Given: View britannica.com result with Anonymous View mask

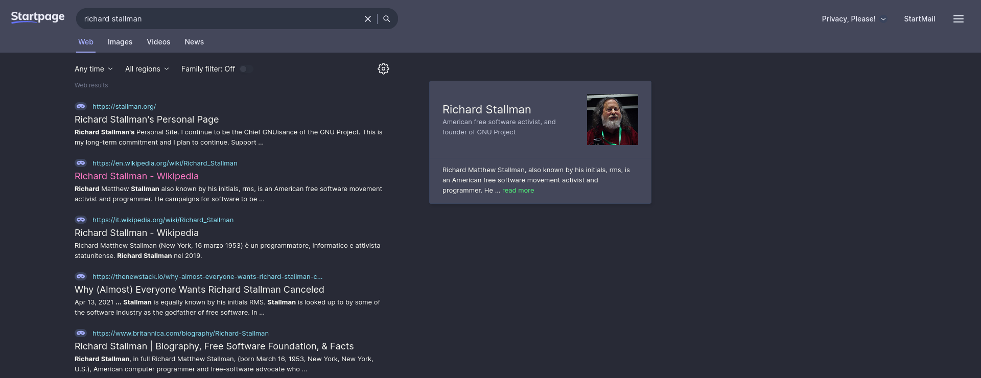Looking at the screenshot, I should 81,333.
